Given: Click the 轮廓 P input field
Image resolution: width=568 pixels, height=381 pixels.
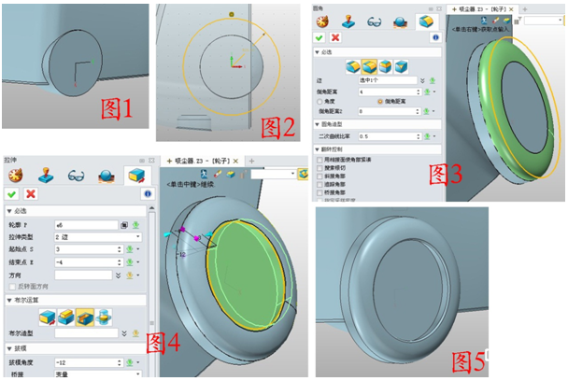Looking at the screenshot, I should [x=84, y=225].
